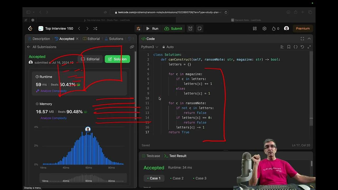This screenshot has height=190, width=338.
Task: Click the Premium button
Action: (303, 28)
